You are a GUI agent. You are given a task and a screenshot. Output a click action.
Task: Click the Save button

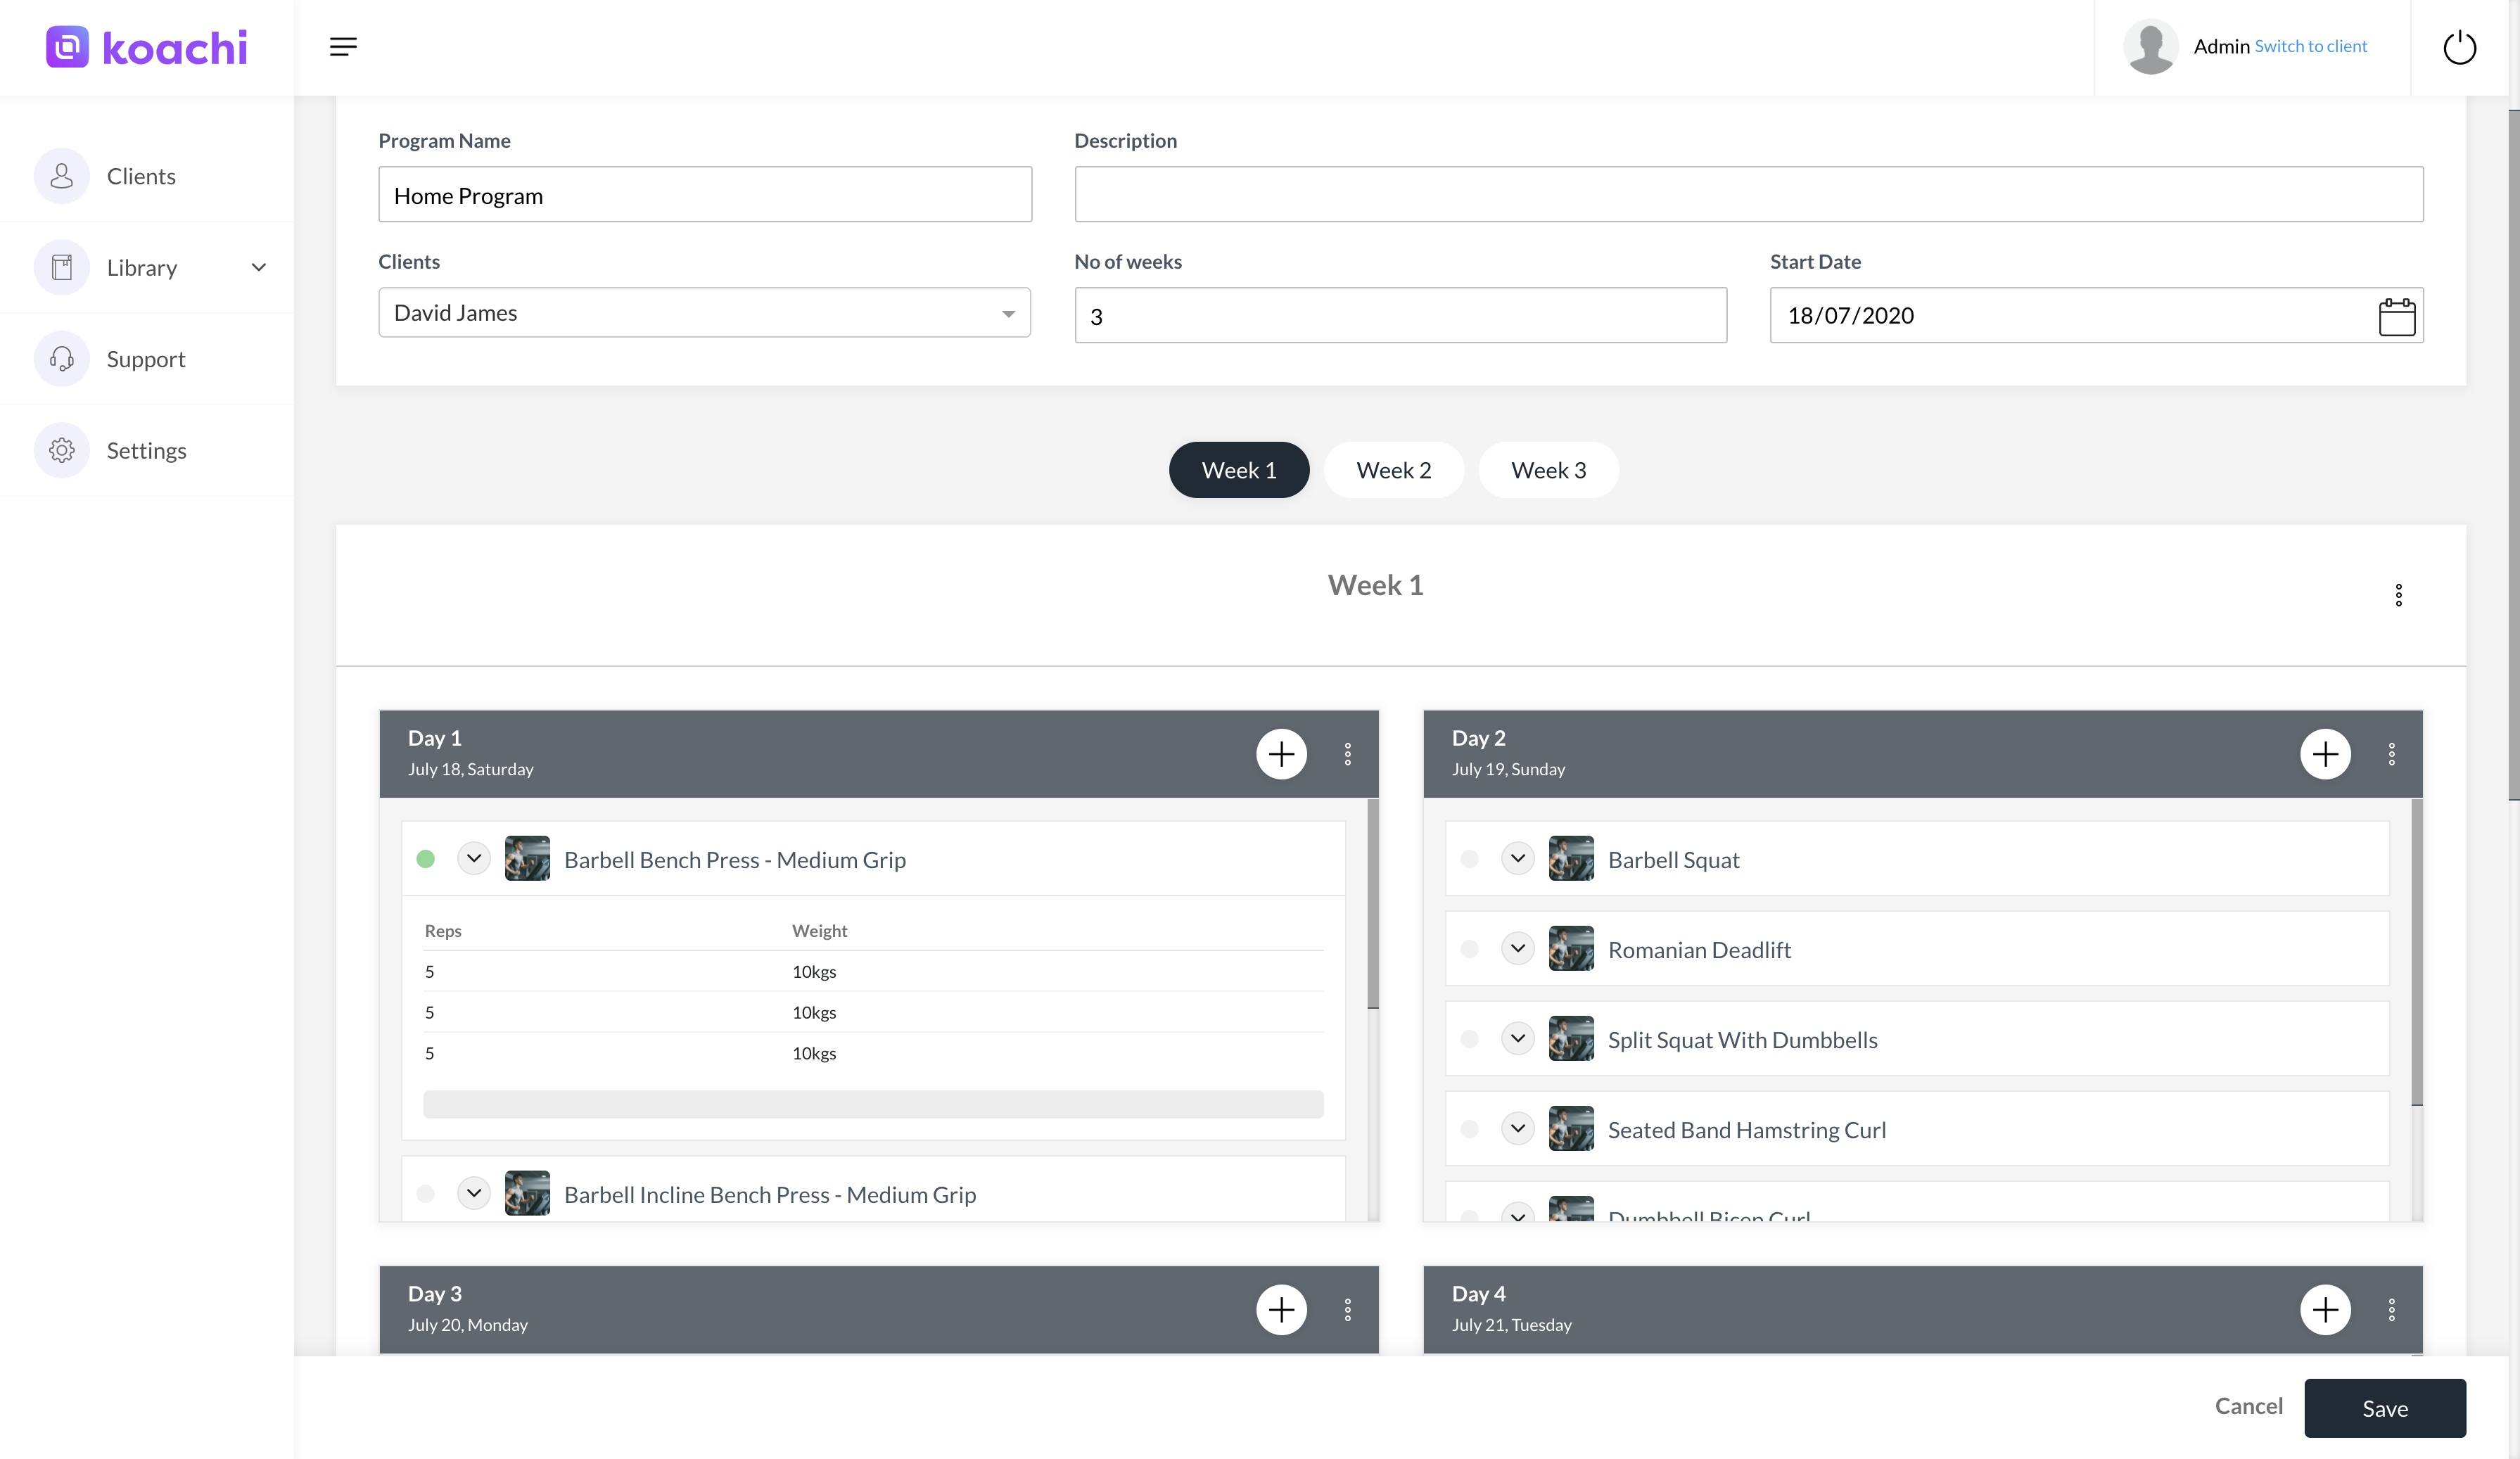pos(2384,1408)
